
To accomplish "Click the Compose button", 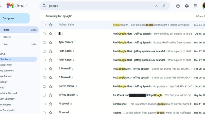I will 8,18.
